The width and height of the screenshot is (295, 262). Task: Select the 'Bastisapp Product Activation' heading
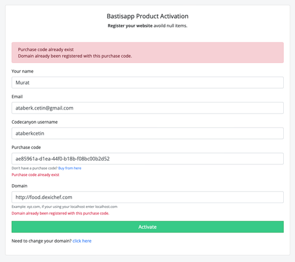(147, 16)
